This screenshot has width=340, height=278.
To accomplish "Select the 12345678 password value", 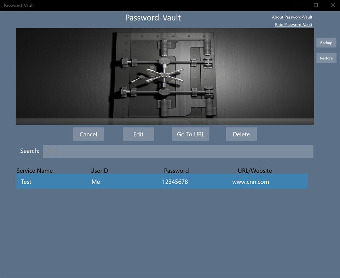I will [x=175, y=182].
